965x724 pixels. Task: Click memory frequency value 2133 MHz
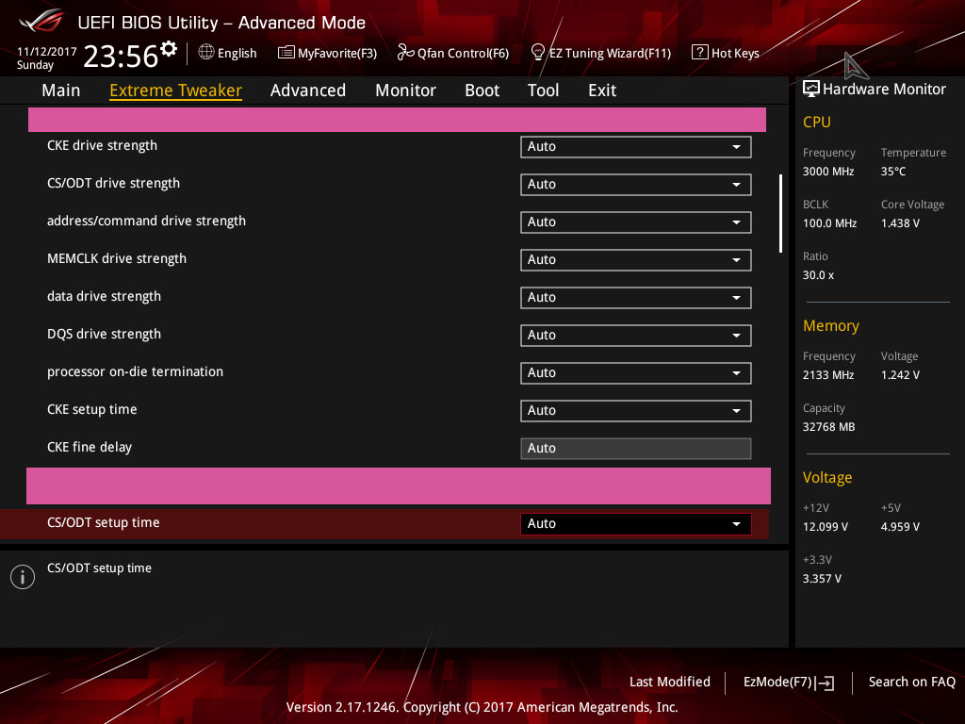pos(828,375)
